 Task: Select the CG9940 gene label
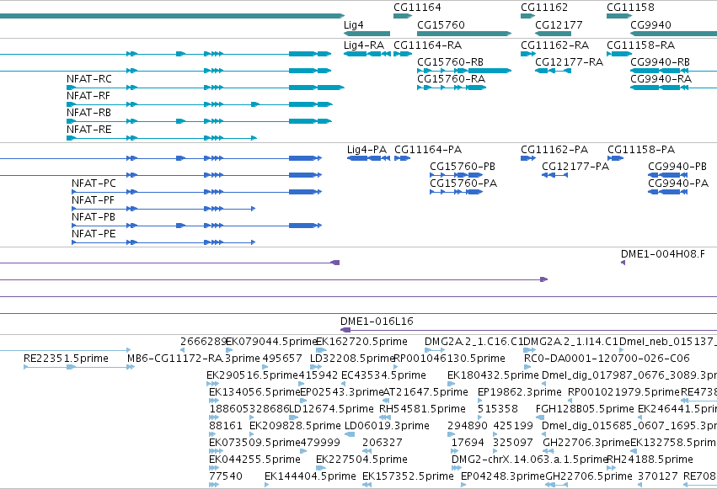click(x=650, y=25)
